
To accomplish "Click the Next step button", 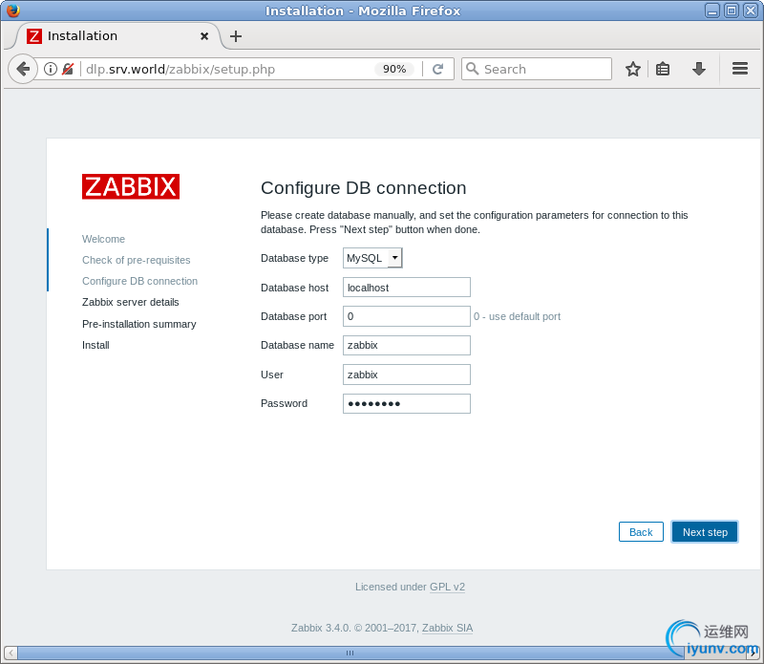I will point(705,532).
